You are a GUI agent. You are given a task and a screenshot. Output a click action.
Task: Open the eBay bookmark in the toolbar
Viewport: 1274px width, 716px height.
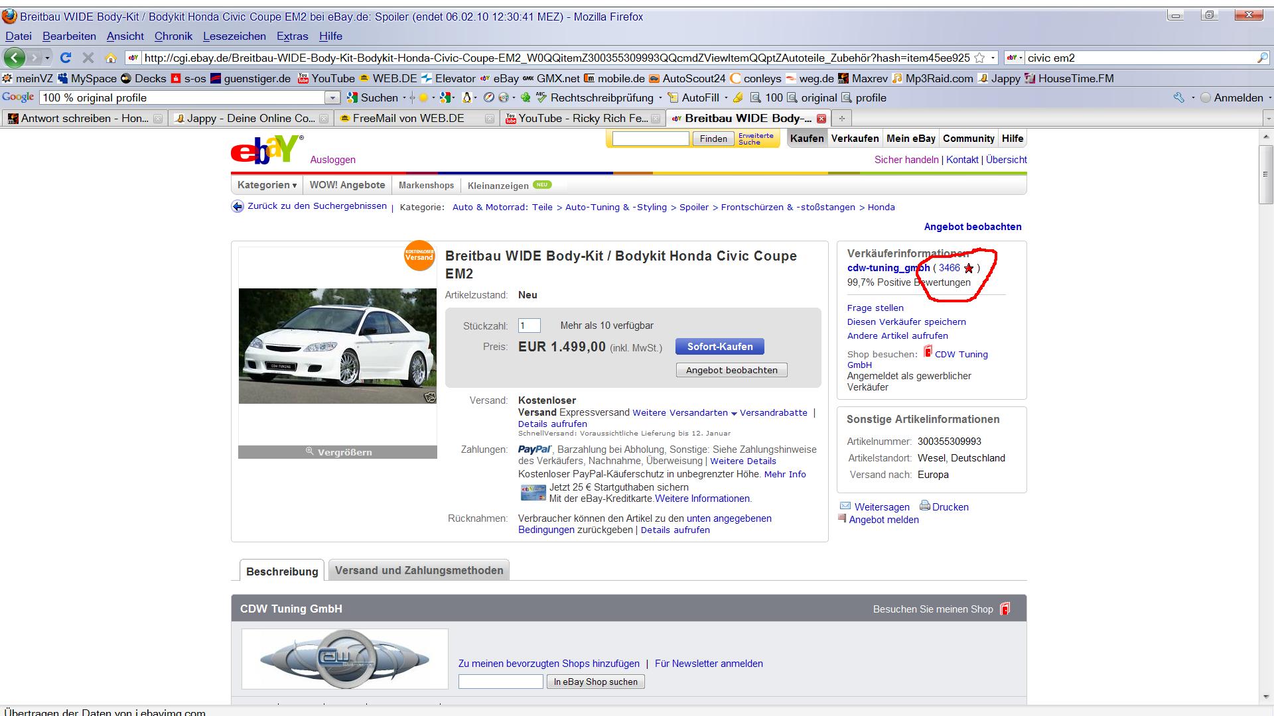point(500,78)
